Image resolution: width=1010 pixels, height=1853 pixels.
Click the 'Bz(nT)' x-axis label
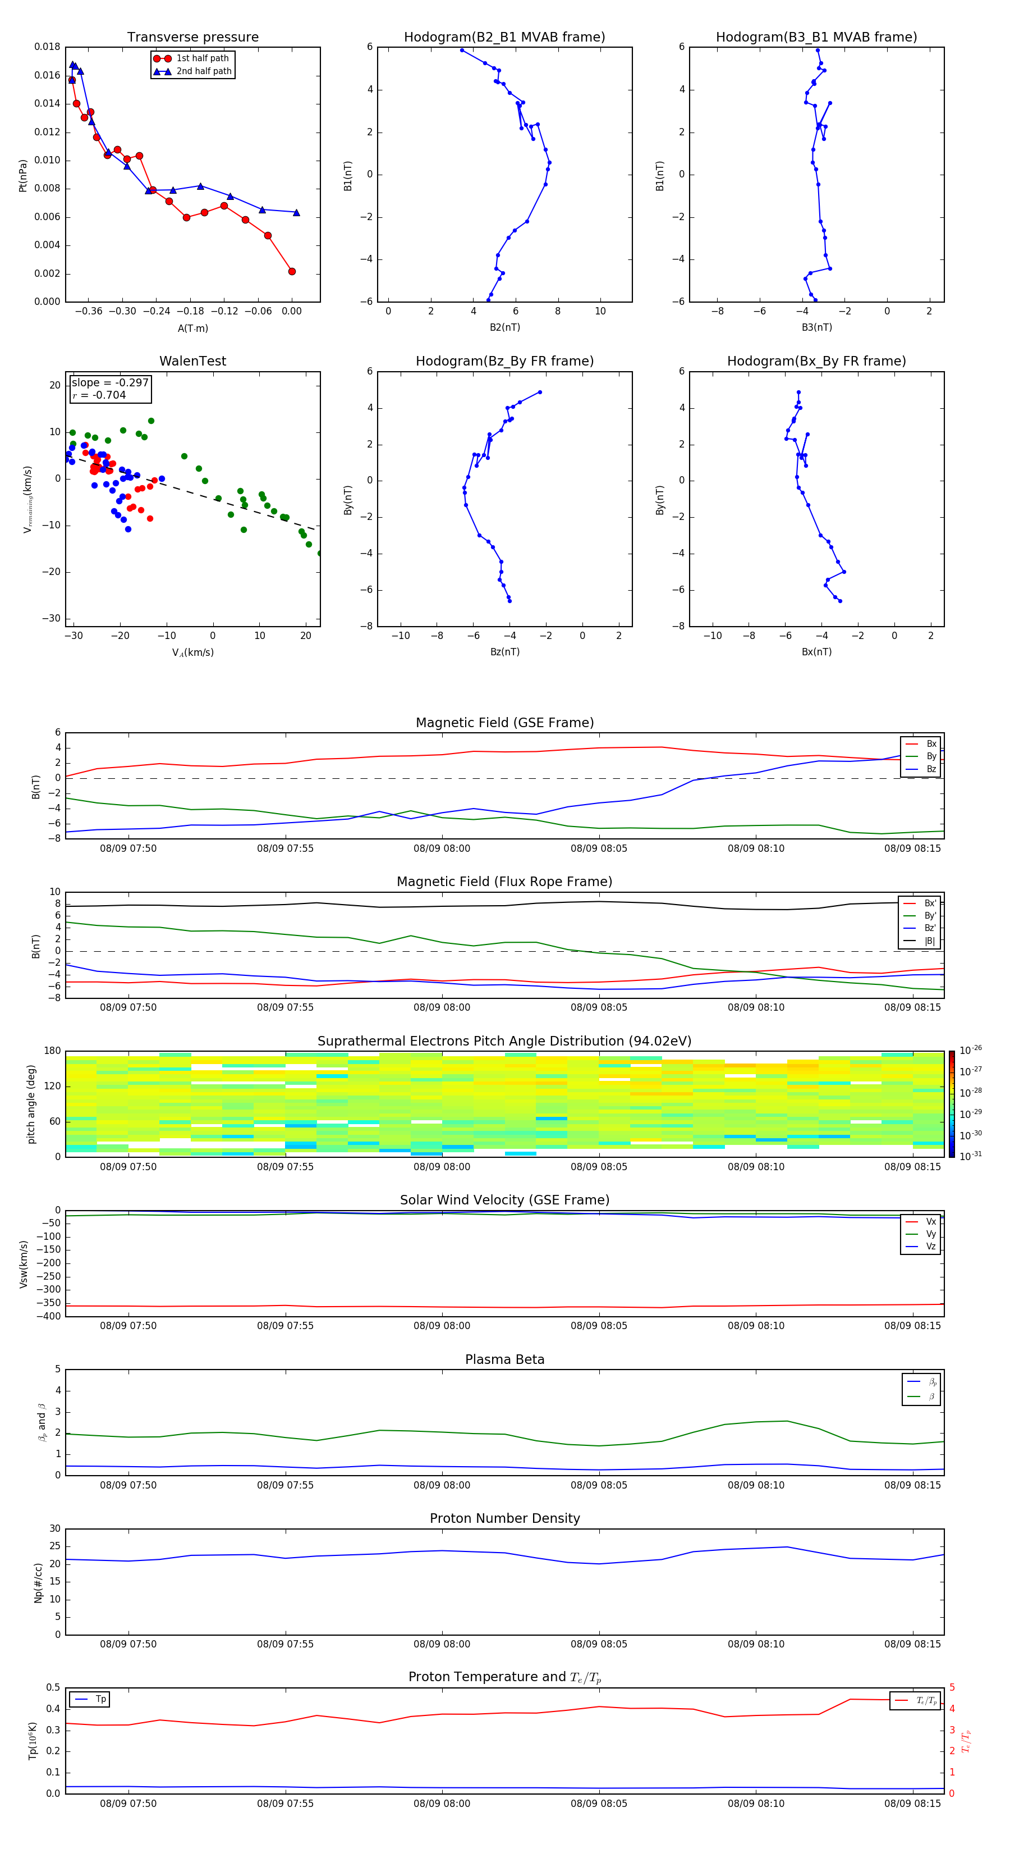[x=504, y=652]
